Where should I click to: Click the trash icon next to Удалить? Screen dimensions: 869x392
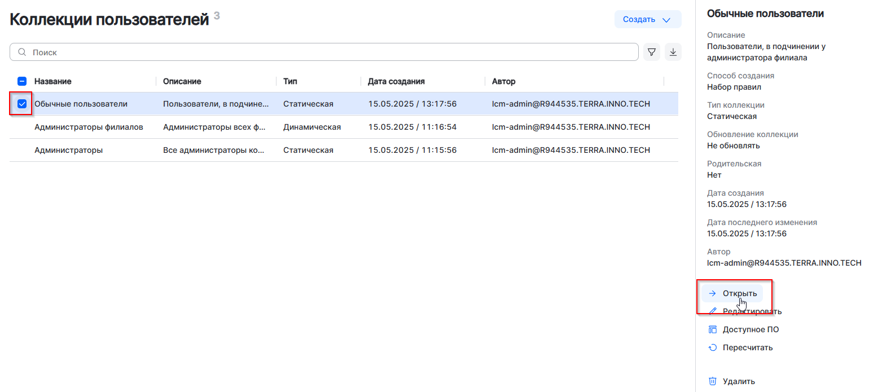(x=713, y=381)
